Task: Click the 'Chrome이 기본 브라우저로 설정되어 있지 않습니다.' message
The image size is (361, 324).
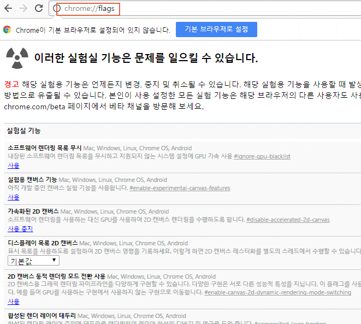Action: coord(93,30)
